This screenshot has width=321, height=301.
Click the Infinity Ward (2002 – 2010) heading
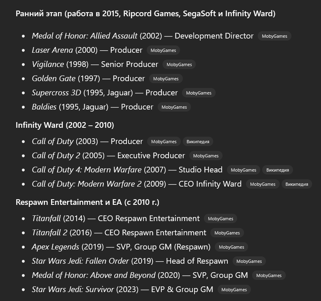coord(65,125)
